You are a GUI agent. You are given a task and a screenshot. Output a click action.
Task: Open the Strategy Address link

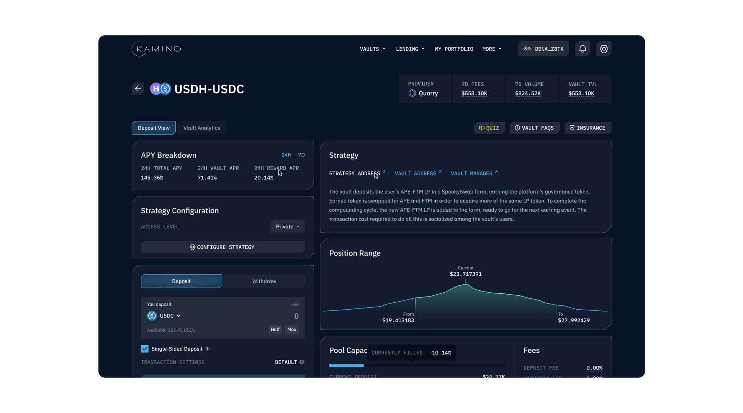[x=357, y=173]
